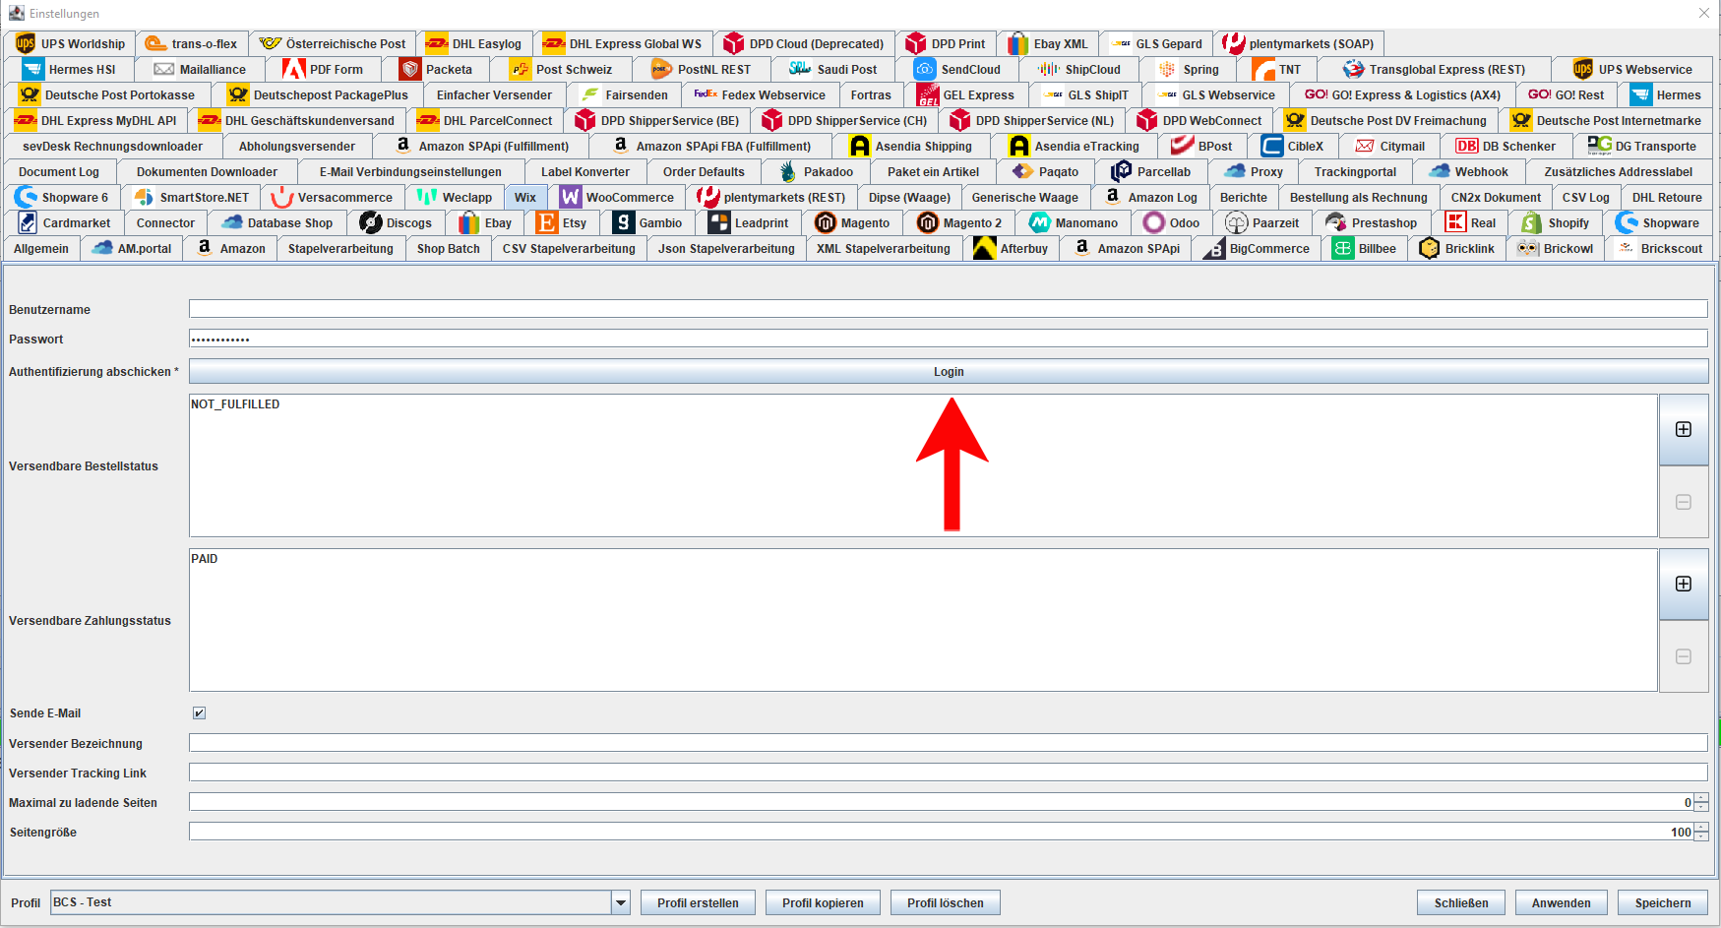
Task: Click the Versender Tracking Link field
Action: tap(949, 773)
